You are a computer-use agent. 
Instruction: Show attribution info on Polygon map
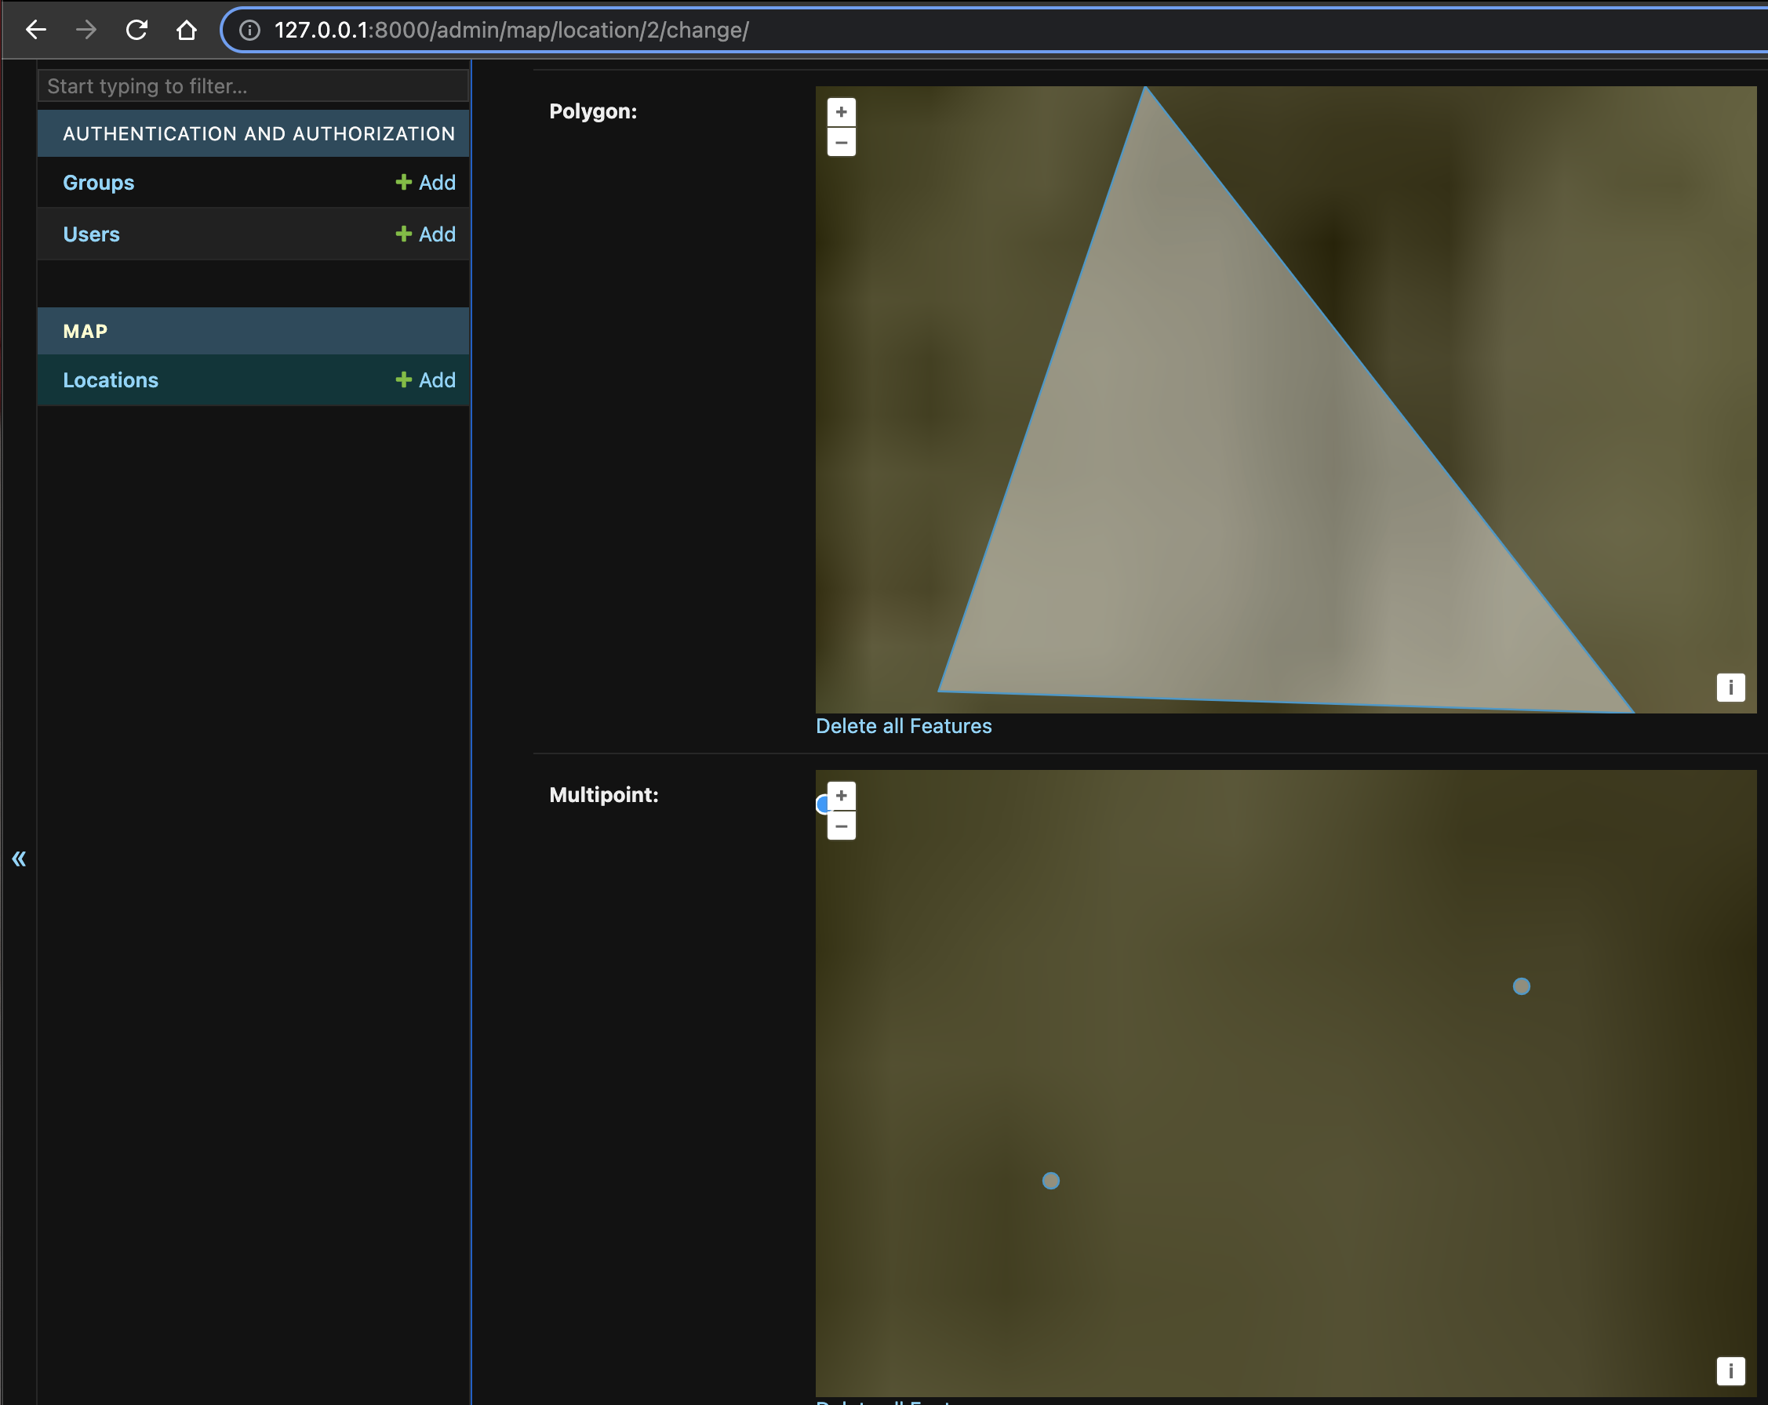click(1730, 687)
